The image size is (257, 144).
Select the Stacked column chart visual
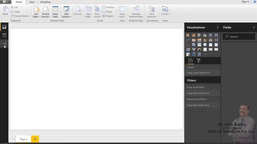194,35
